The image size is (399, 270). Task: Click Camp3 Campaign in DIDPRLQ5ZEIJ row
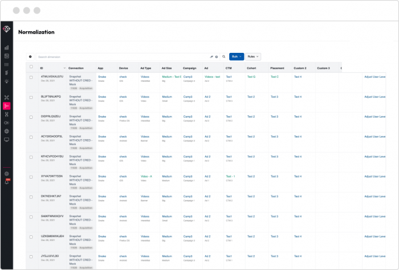pyautogui.click(x=188, y=117)
